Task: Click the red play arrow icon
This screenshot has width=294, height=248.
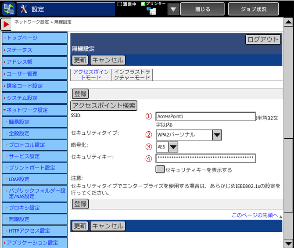Action: click(x=6, y=24)
